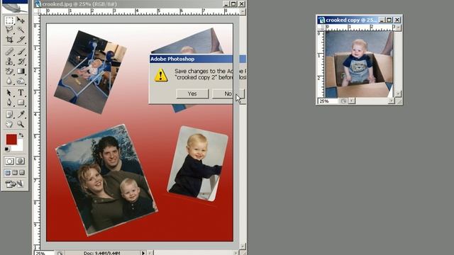This screenshot has height=255, width=454.
Task: Select the Move tool
Action: click(21, 21)
